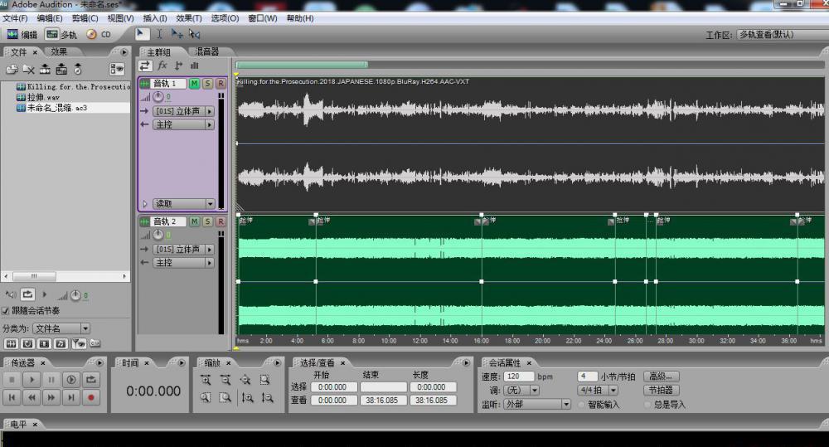Open 编辑(E) menu
This screenshot has width=829, height=447.
pyautogui.click(x=50, y=18)
